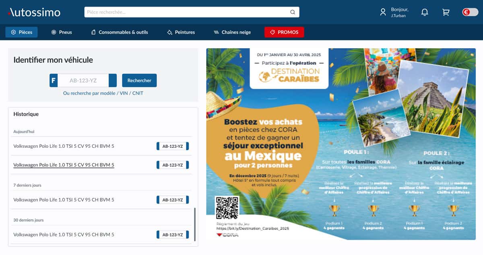The height and width of the screenshot is (255, 483).
Task: Open the user account profile icon
Action: point(383,12)
